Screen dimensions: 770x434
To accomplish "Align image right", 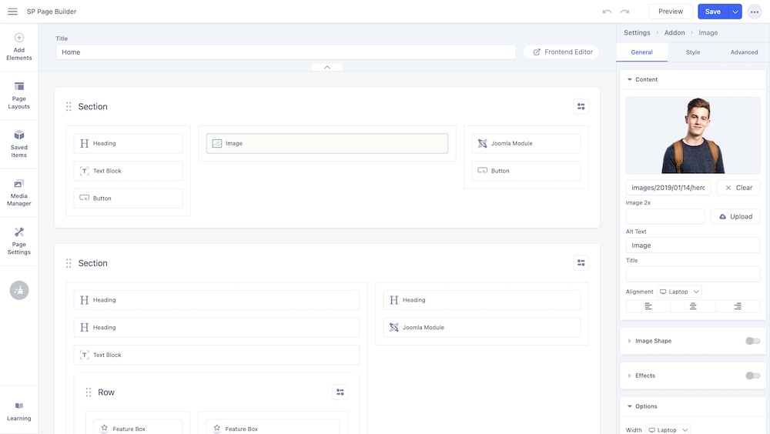I will pos(738,305).
